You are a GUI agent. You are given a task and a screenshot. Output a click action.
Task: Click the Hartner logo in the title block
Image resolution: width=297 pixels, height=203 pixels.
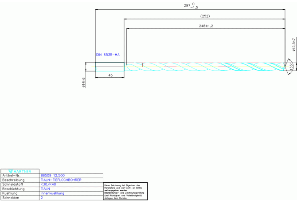pos(20,171)
